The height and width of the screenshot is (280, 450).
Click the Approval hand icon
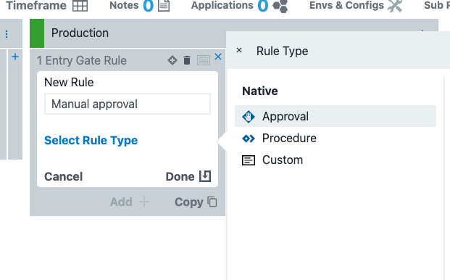[249, 117]
